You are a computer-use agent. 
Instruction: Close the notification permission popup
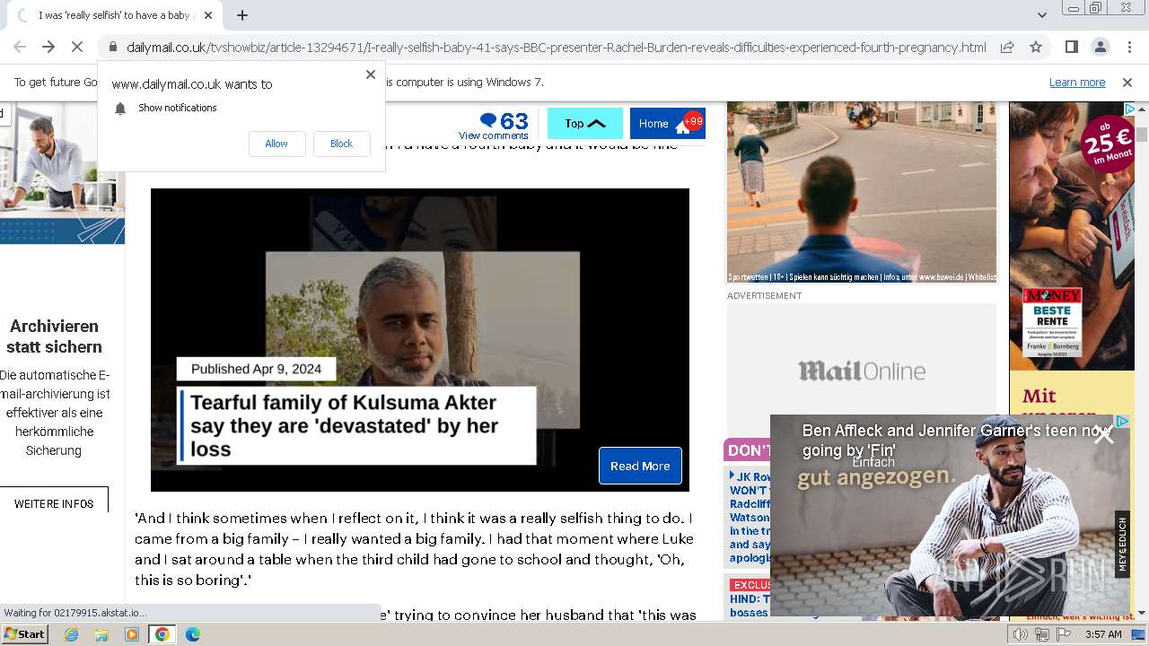(x=371, y=74)
